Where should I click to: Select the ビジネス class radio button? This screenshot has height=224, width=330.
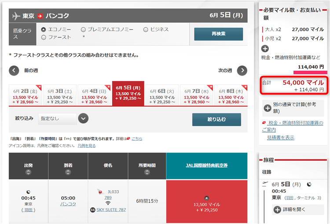point(146,29)
